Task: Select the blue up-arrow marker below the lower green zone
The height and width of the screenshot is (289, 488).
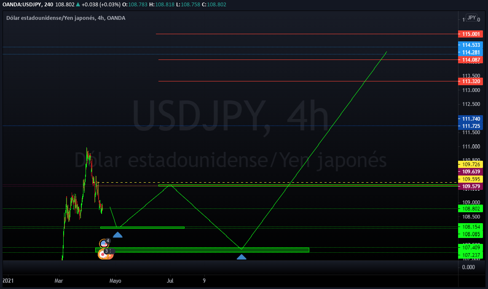Action: tap(241, 257)
